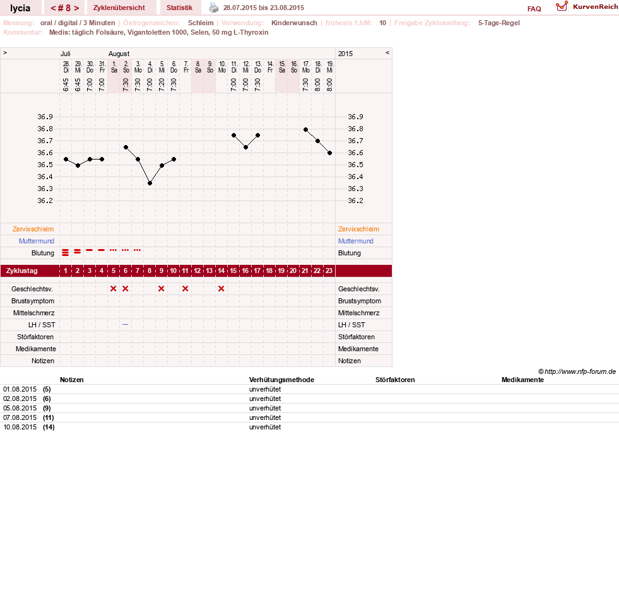
Task: Click heavy bleeding mark on cycle day 1
Action: point(66,252)
